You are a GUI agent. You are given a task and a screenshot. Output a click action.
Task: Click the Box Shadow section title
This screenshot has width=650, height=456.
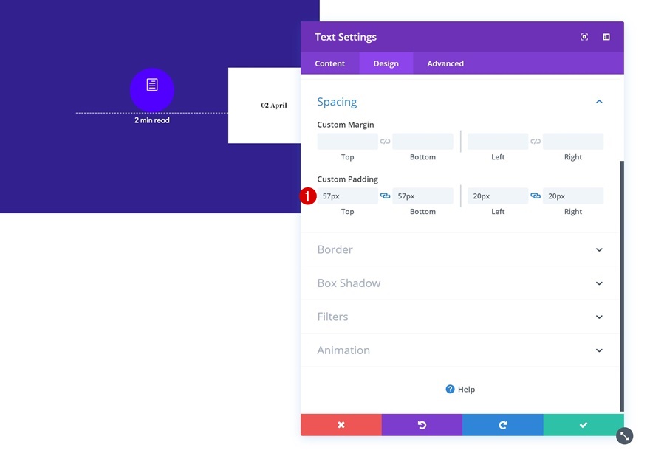[349, 283]
